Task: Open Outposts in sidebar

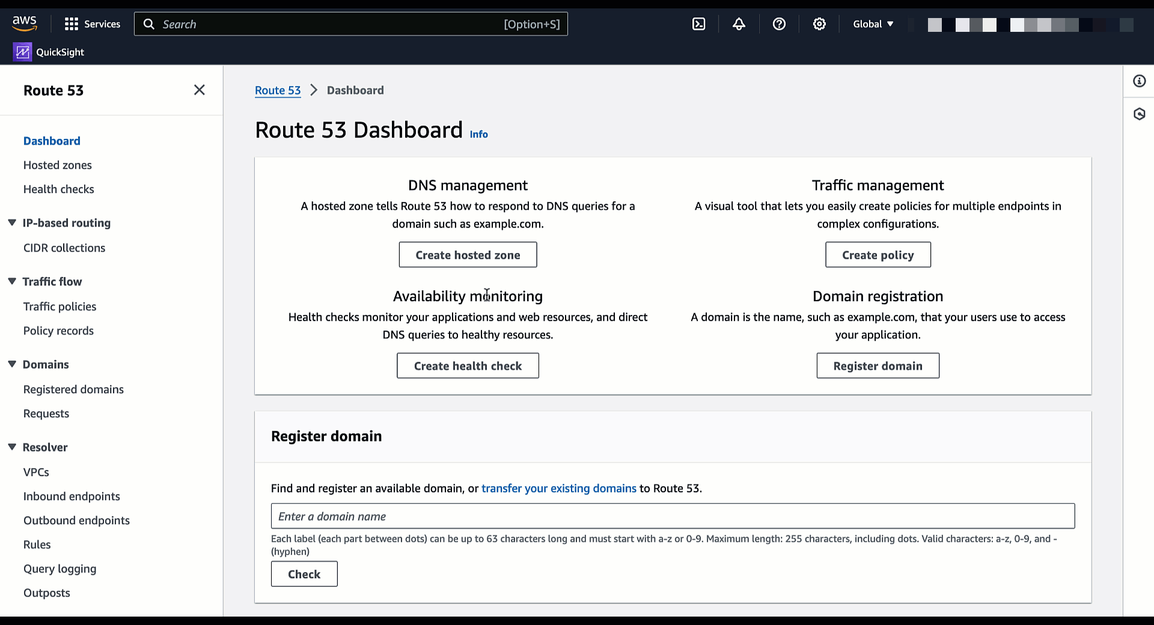Action: [47, 593]
